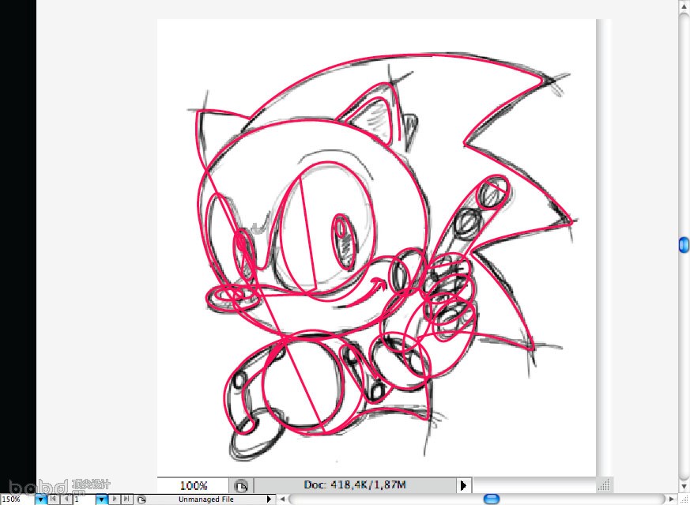690x505 pixels.
Task: Expand the status bar options arrow beside Unmanaged File
Action: pos(269,499)
